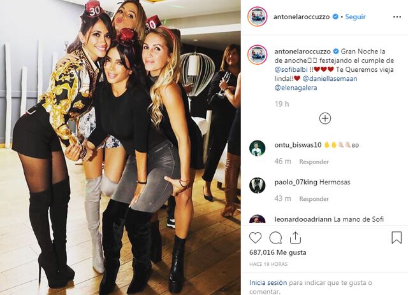The image size is (408, 295).
Task: Load more comments with the plus circle
Action: pyautogui.click(x=325, y=118)
